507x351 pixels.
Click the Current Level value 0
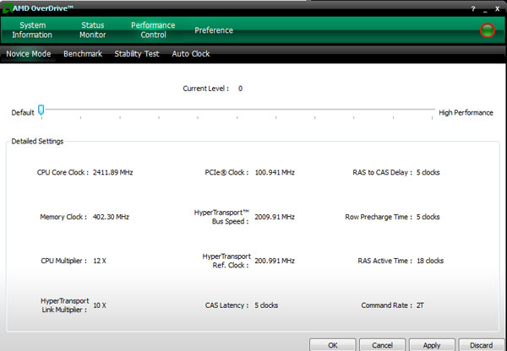[x=240, y=89]
